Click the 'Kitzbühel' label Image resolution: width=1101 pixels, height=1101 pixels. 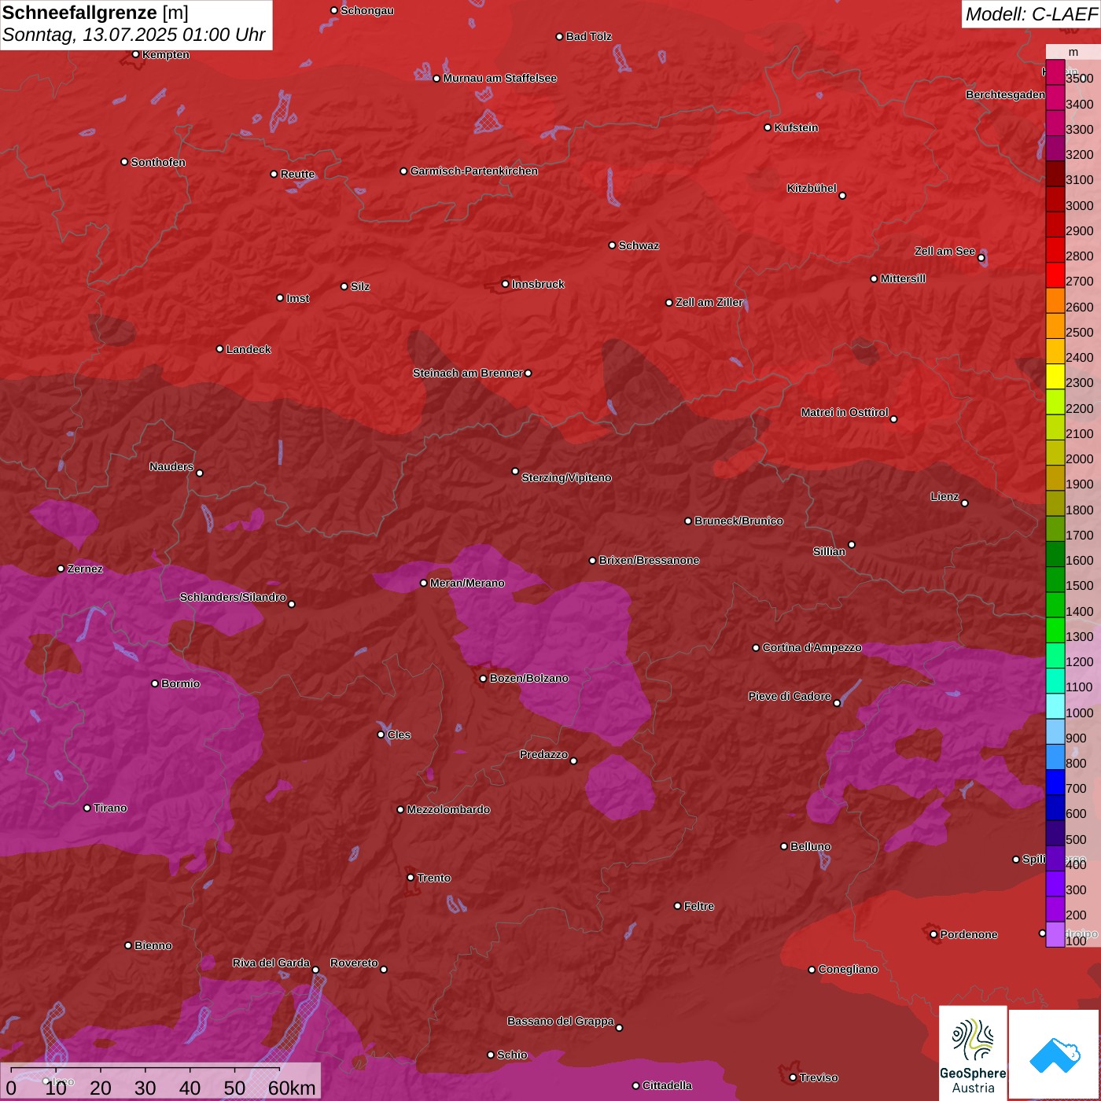812,189
